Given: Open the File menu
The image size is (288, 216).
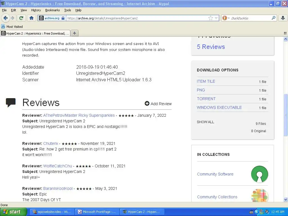Looking at the screenshot, I should [4, 10].
